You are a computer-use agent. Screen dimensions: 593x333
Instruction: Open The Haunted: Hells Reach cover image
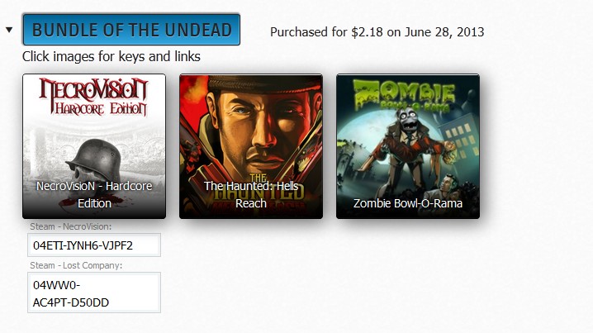[x=251, y=146]
